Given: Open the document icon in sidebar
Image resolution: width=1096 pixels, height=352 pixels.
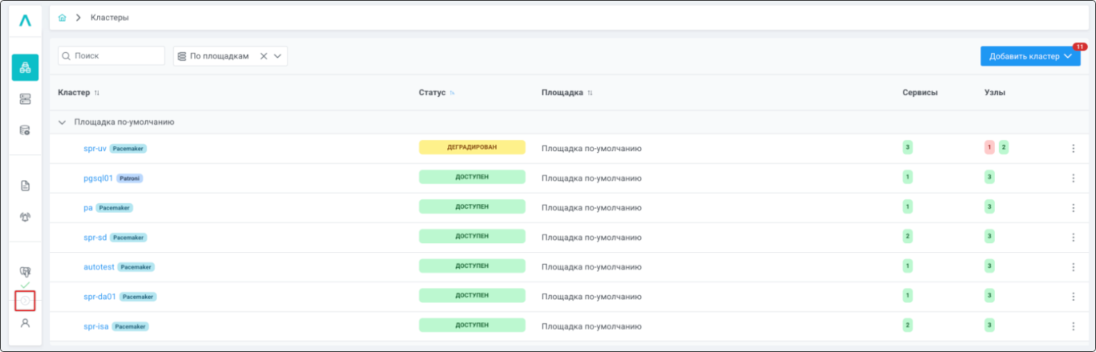Looking at the screenshot, I should tap(25, 186).
